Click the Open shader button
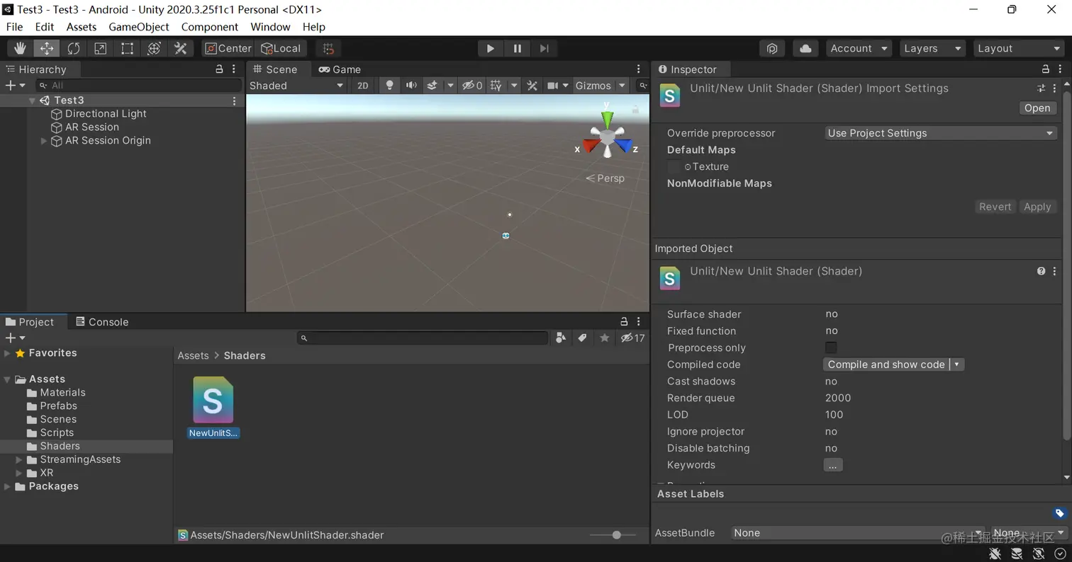Image resolution: width=1072 pixels, height=562 pixels. (1037, 108)
